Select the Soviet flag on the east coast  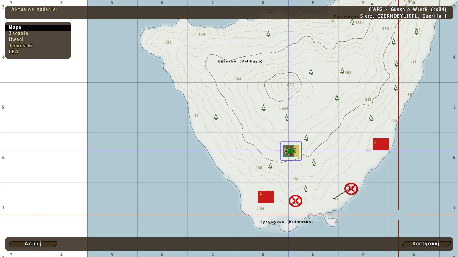381,144
